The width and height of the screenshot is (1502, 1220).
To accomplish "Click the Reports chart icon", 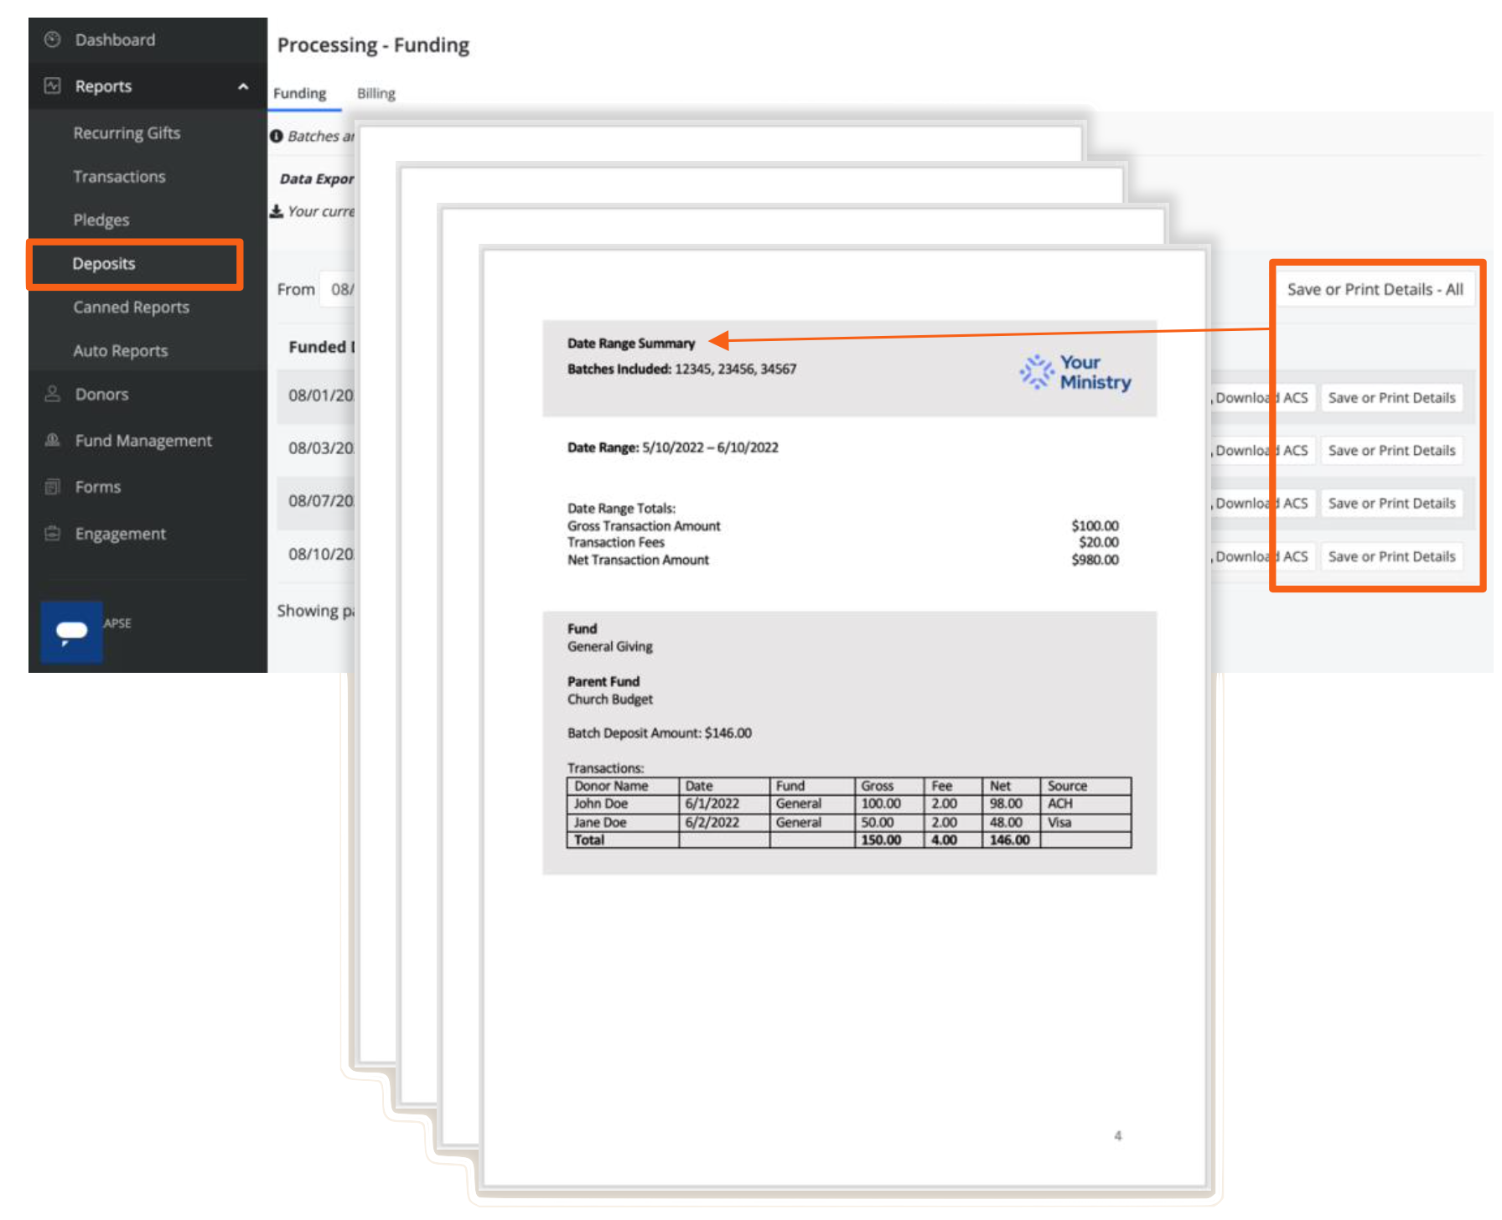I will pyautogui.click(x=52, y=86).
